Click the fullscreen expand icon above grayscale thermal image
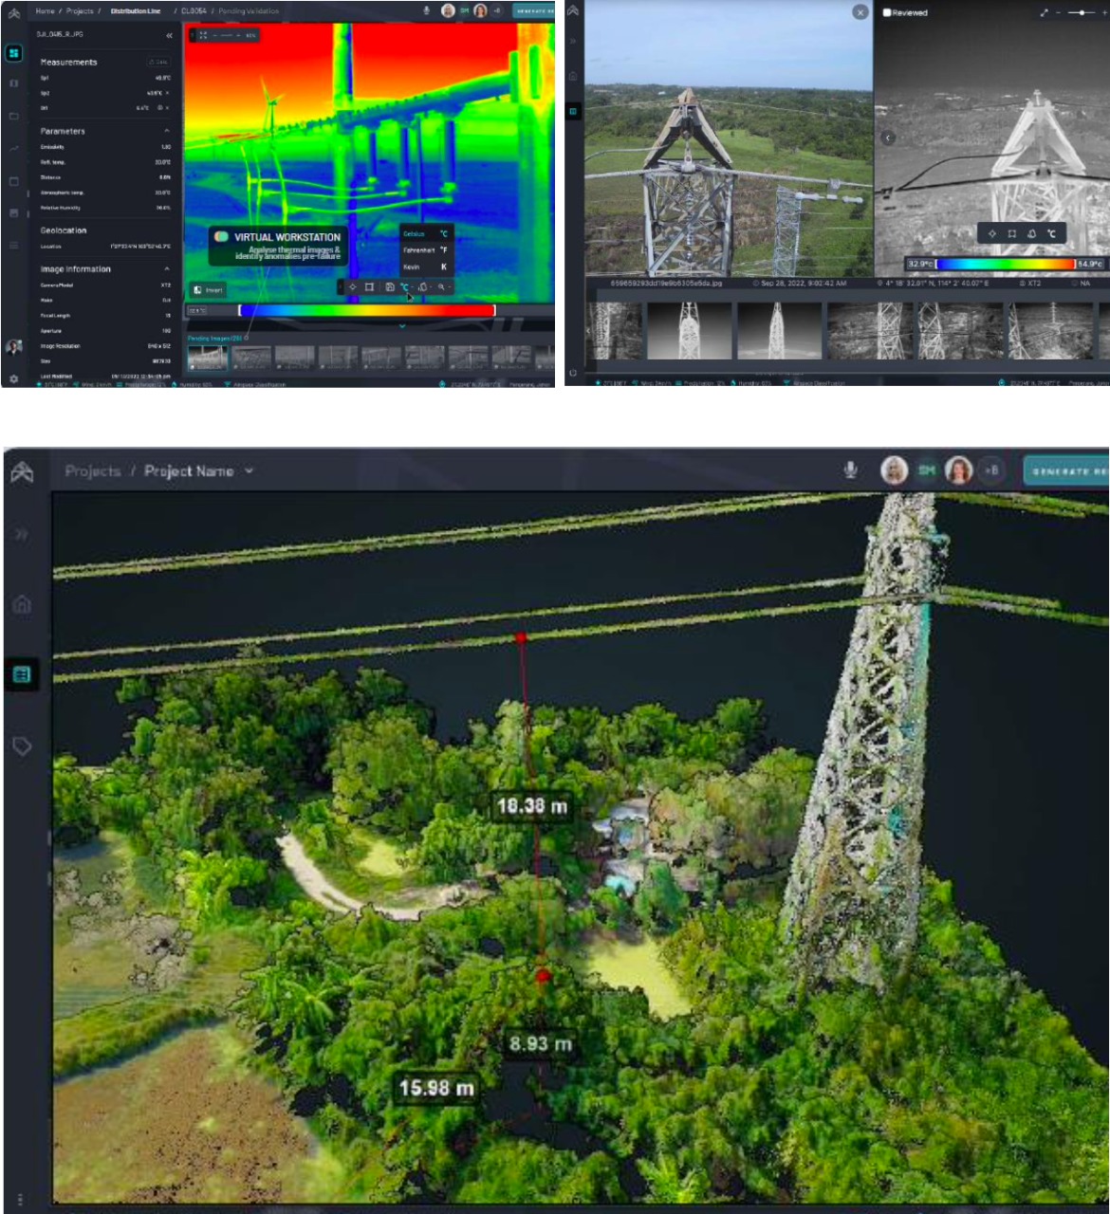Image resolution: width=1110 pixels, height=1214 pixels. pos(1045,13)
